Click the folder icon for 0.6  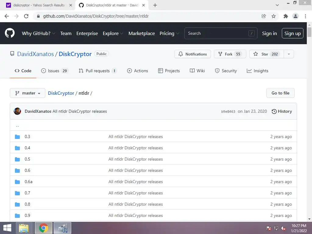17,171
